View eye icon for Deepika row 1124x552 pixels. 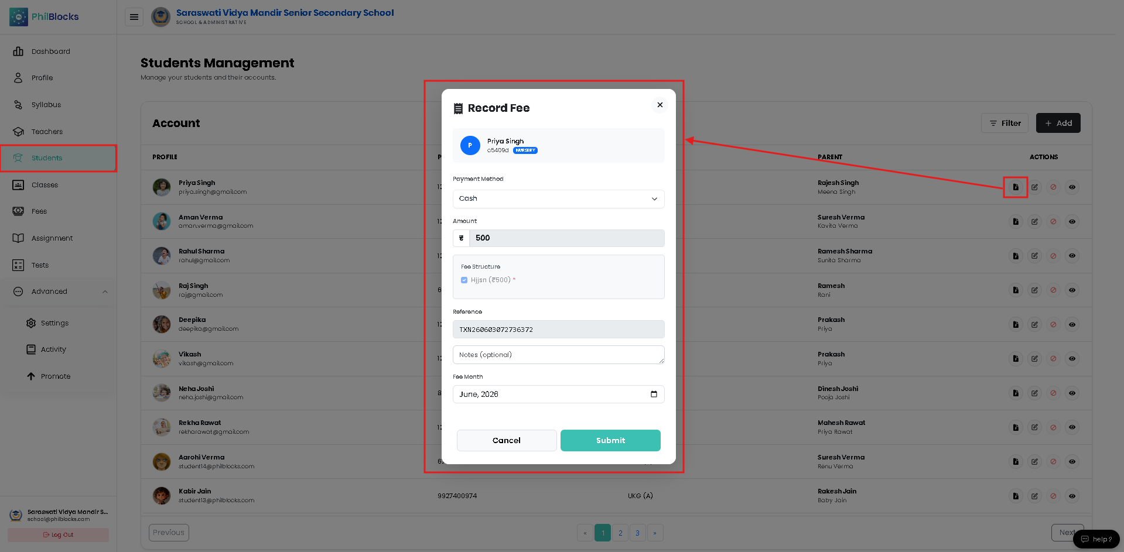(1072, 325)
